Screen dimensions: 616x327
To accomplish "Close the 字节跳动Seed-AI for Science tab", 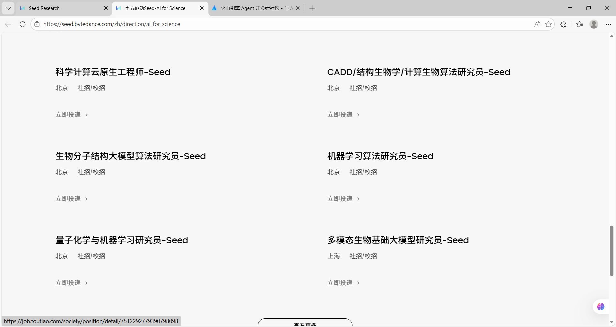I will point(202,8).
